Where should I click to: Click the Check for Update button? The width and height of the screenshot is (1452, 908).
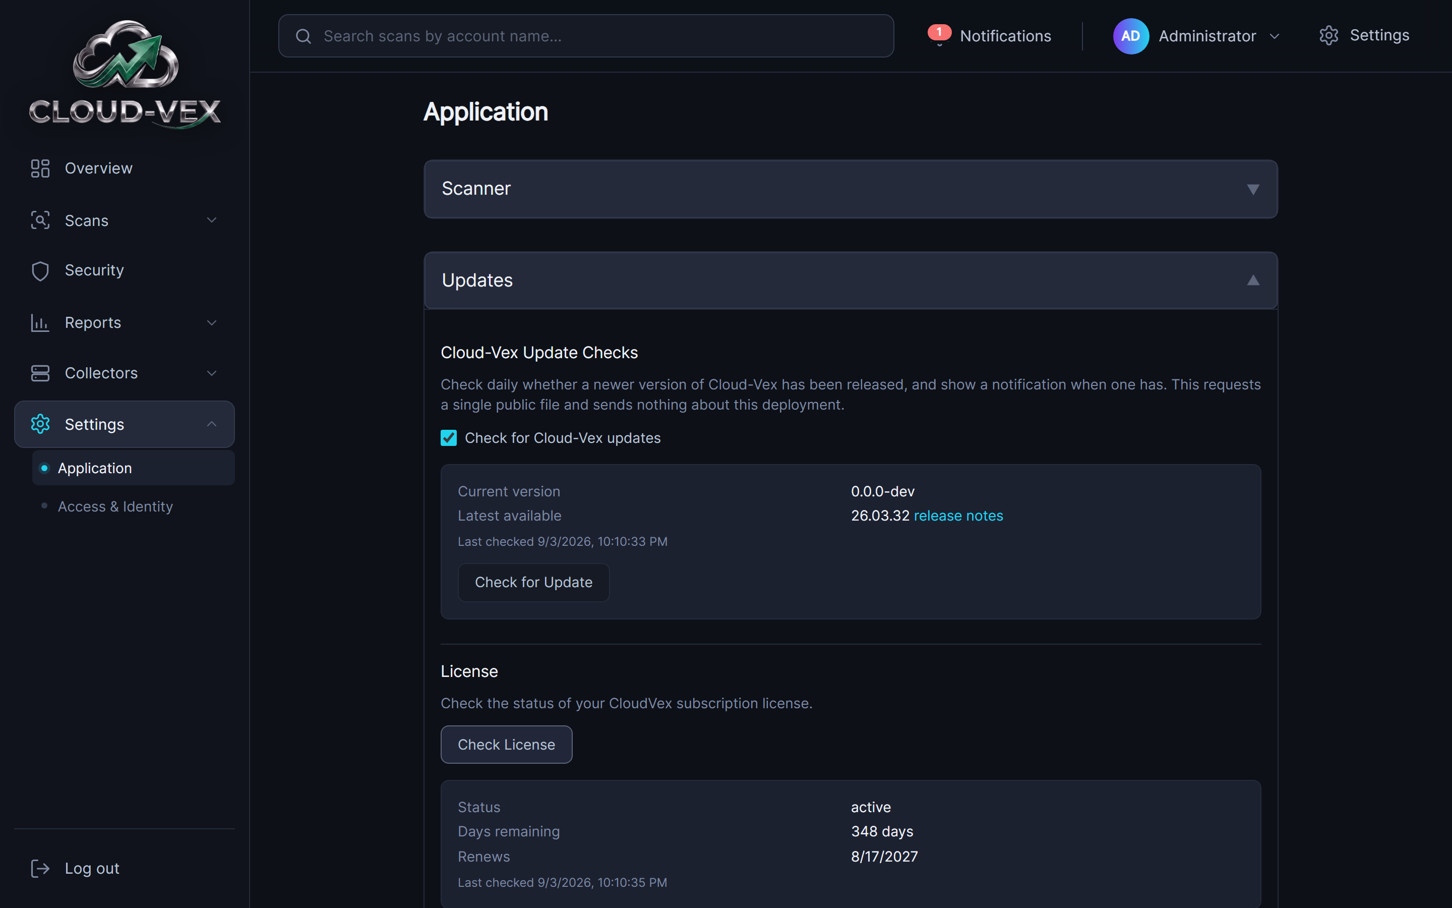pos(533,582)
